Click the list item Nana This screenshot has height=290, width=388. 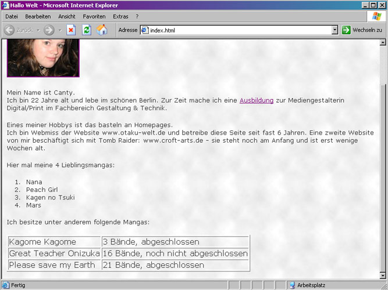[x=34, y=182]
